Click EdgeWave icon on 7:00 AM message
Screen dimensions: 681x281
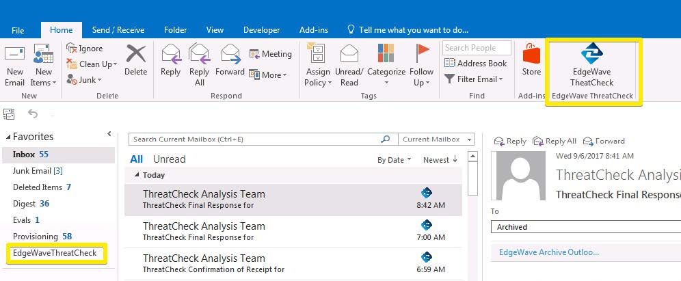click(x=427, y=225)
